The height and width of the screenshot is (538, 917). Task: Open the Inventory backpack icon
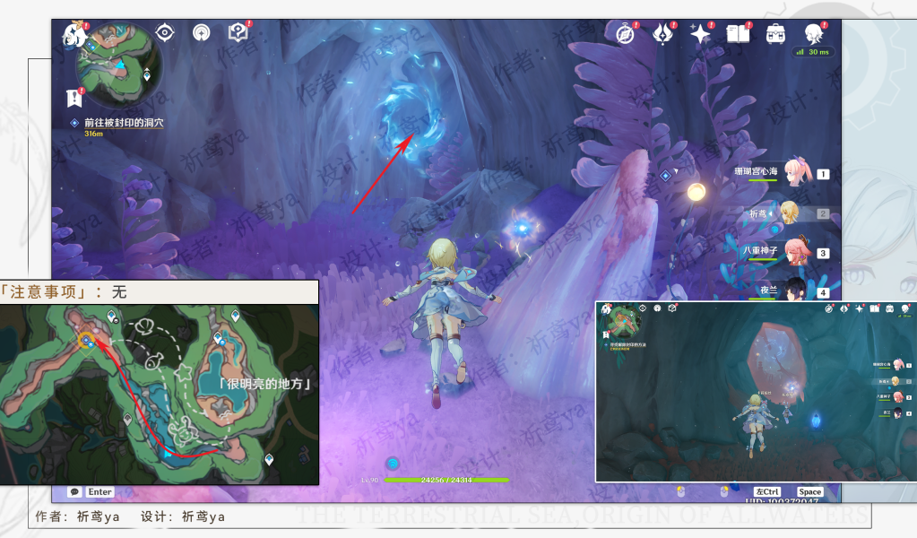[775, 34]
